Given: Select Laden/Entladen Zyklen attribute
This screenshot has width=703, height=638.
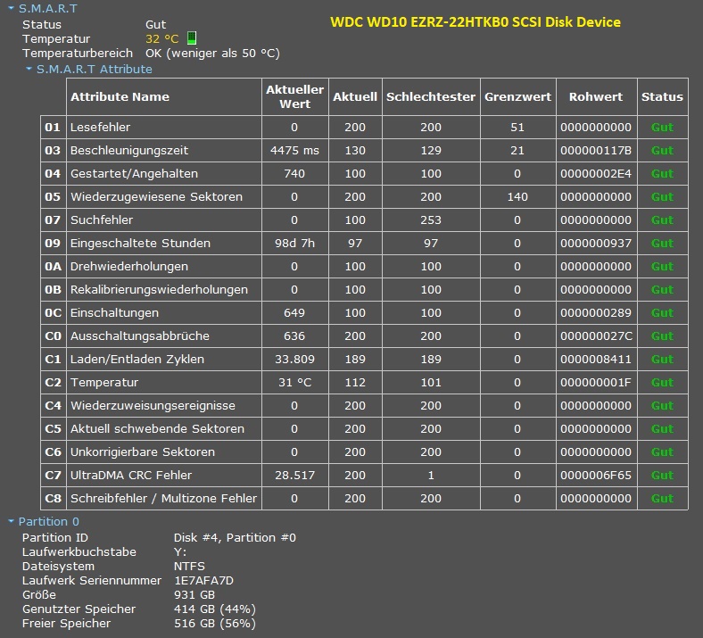Looking at the screenshot, I should [x=137, y=360].
